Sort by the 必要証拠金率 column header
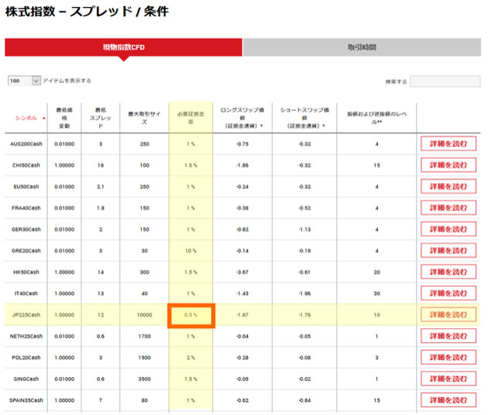Screen dimensions: 488x415 coord(191,118)
